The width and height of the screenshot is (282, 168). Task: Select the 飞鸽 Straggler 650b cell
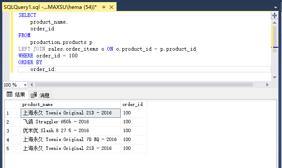[70, 122]
